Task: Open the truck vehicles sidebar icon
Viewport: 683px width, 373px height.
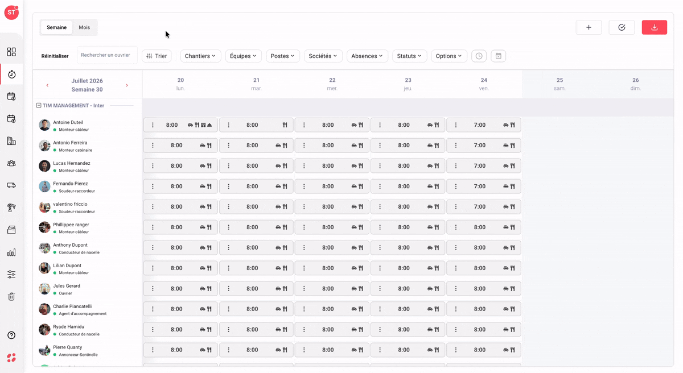Action: (11, 185)
